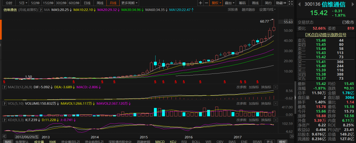Switch to the 周线 weekly tab
The height and width of the screenshot is (143, 356).
[x=100, y=3]
